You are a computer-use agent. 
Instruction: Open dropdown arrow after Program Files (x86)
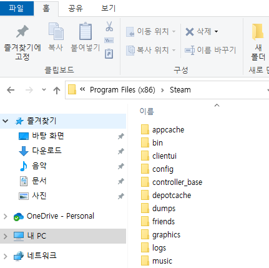(x=162, y=90)
